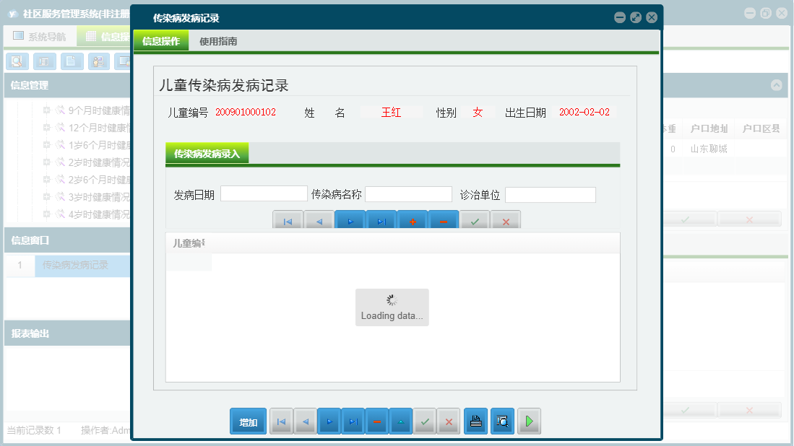Collapse the right panel with the chevron
794x446 pixels.
(777, 84)
